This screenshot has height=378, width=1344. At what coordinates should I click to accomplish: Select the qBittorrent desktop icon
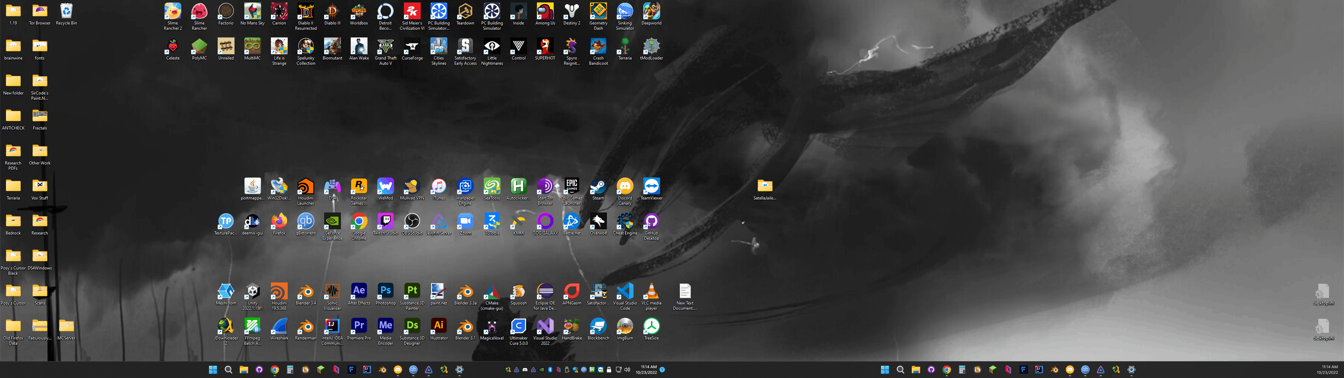[306, 224]
